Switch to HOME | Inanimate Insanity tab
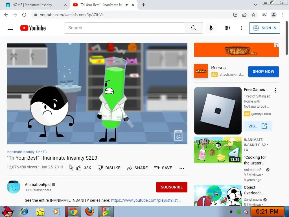 (35, 5)
